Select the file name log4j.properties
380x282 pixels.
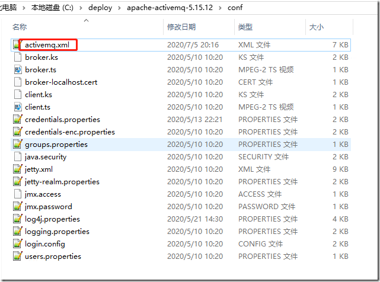pyautogui.click(x=52, y=219)
